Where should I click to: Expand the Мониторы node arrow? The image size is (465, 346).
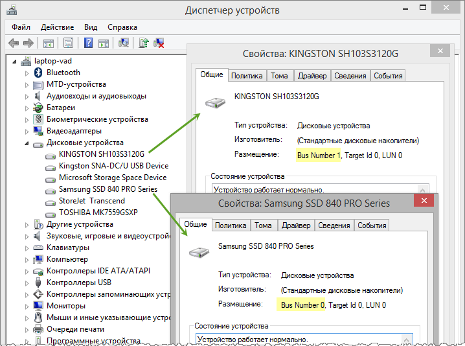(x=27, y=307)
